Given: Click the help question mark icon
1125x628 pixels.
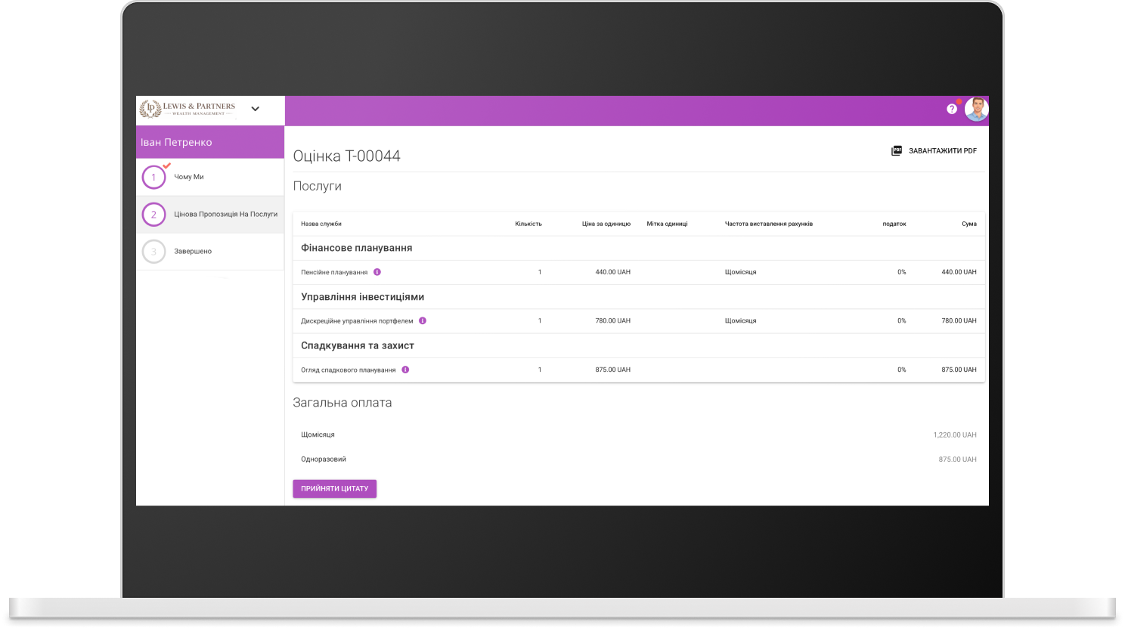Looking at the screenshot, I should 951,109.
